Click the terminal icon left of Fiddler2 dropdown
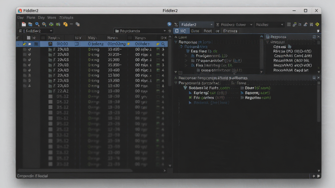The height and width of the screenshot is (188, 335). coord(176,24)
